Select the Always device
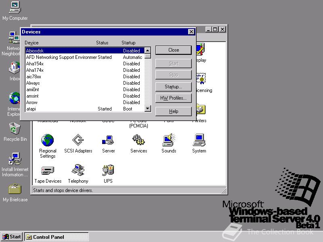Image resolution: width=323 pixels, height=242 pixels. pos(85,83)
